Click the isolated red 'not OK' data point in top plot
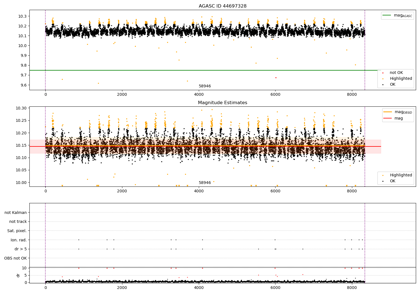This screenshot has width=420, height=294. click(276, 78)
